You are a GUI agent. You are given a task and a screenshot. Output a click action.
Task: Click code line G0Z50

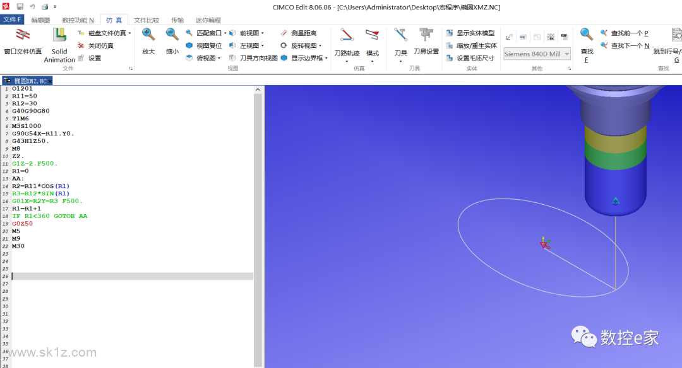click(x=23, y=224)
